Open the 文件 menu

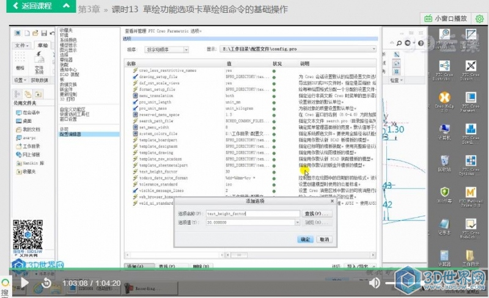(x=22, y=46)
